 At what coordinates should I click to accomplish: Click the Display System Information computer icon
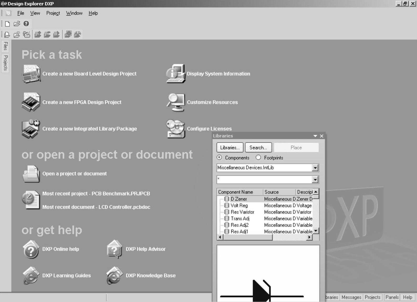coord(176,74)
